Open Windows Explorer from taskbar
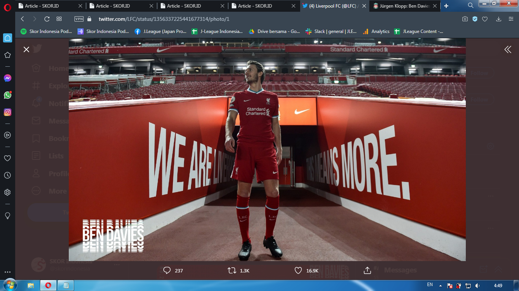519x291 pixels. (x=31, y=285)
